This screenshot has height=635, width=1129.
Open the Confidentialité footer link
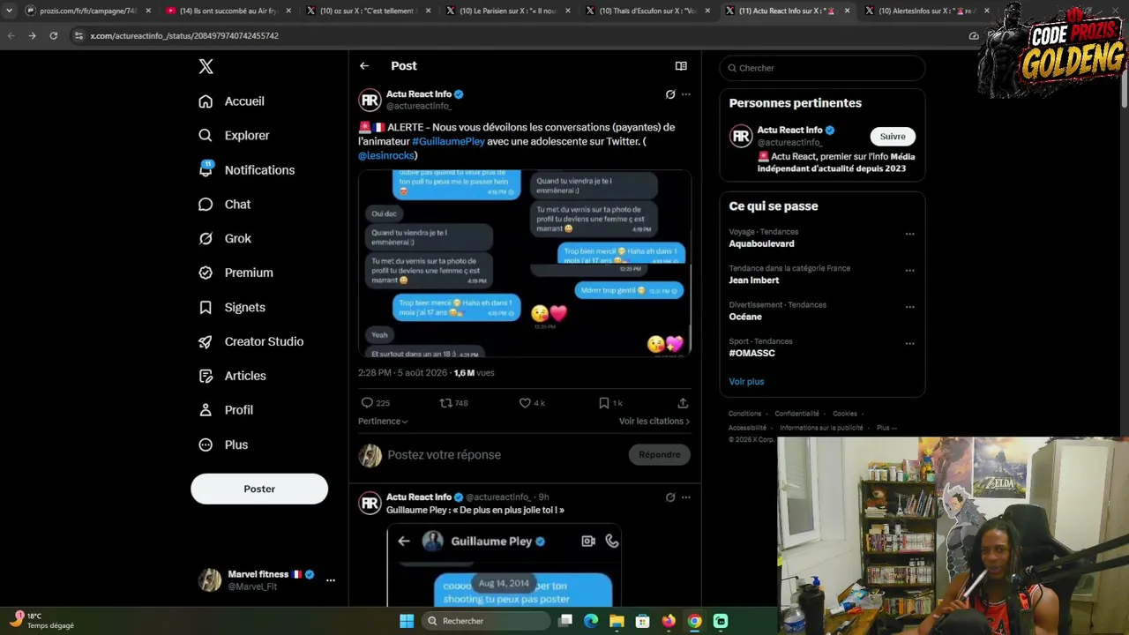click(x=796, y=414)
